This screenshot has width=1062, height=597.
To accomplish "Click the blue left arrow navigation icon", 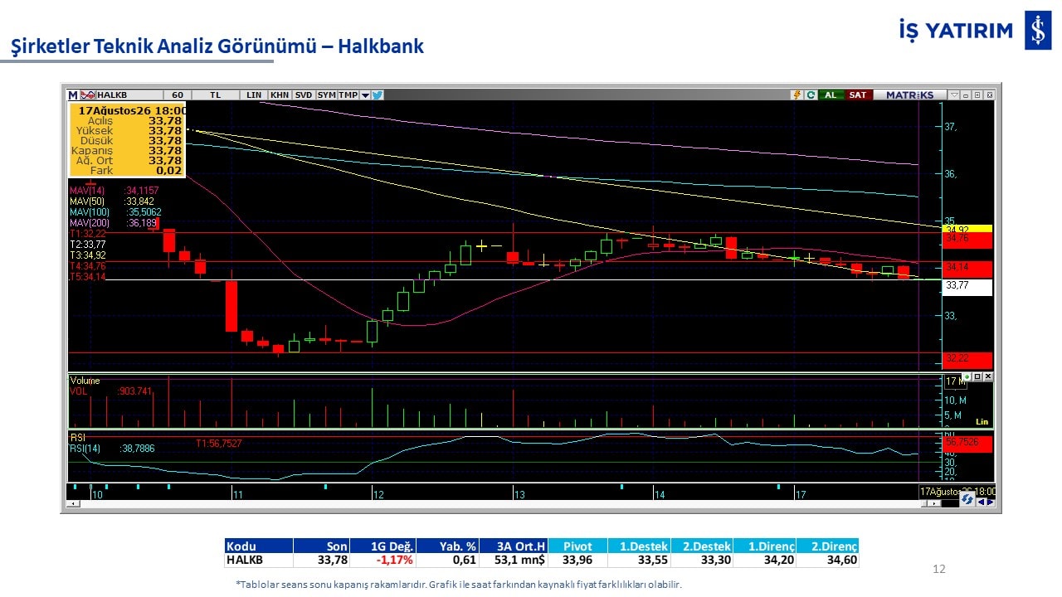I will pyautogui.click(x=980, y=502).
